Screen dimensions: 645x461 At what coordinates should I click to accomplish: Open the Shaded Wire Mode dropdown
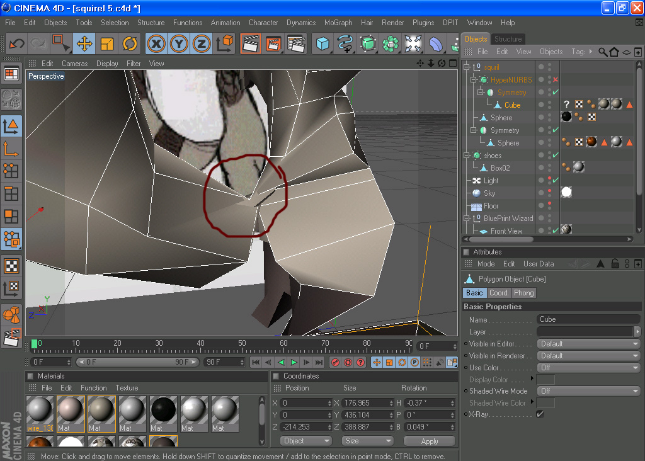coord(588,391)
